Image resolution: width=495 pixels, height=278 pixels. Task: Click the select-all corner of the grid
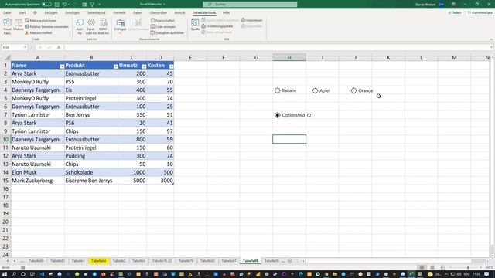click(5, 57)
